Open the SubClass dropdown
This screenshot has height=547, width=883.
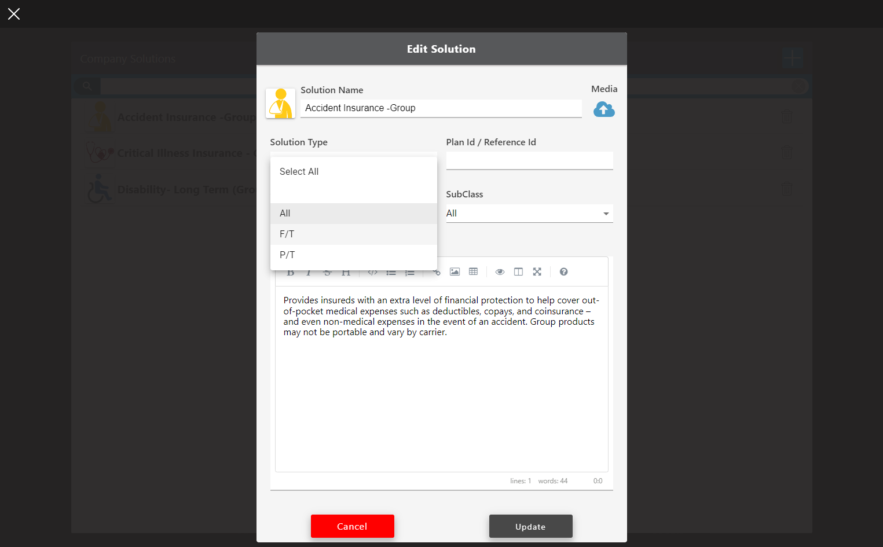tap(529, 213)
